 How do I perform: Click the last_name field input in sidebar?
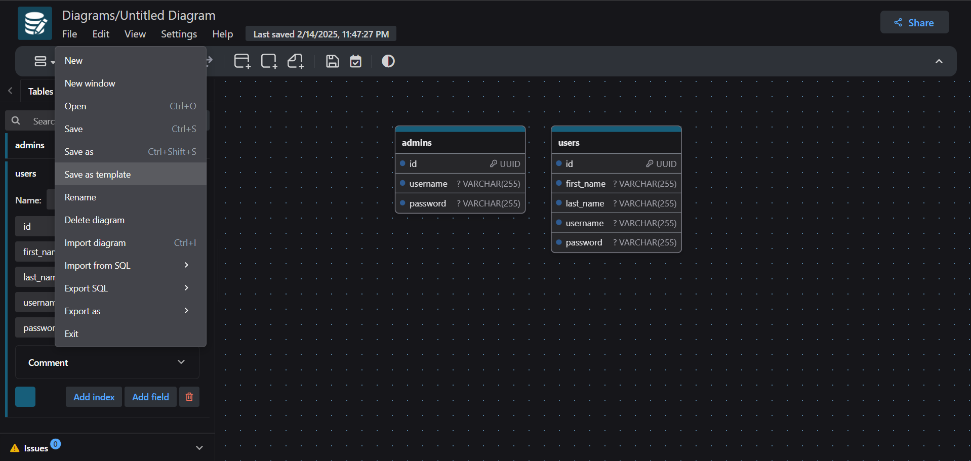pyautogui.click(x=35, y=277)
